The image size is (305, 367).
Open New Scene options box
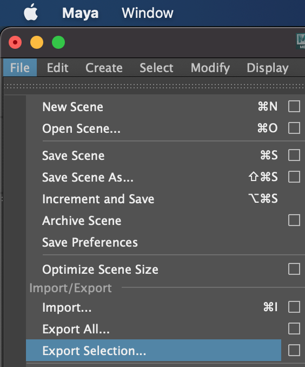[x=294, y=106]
